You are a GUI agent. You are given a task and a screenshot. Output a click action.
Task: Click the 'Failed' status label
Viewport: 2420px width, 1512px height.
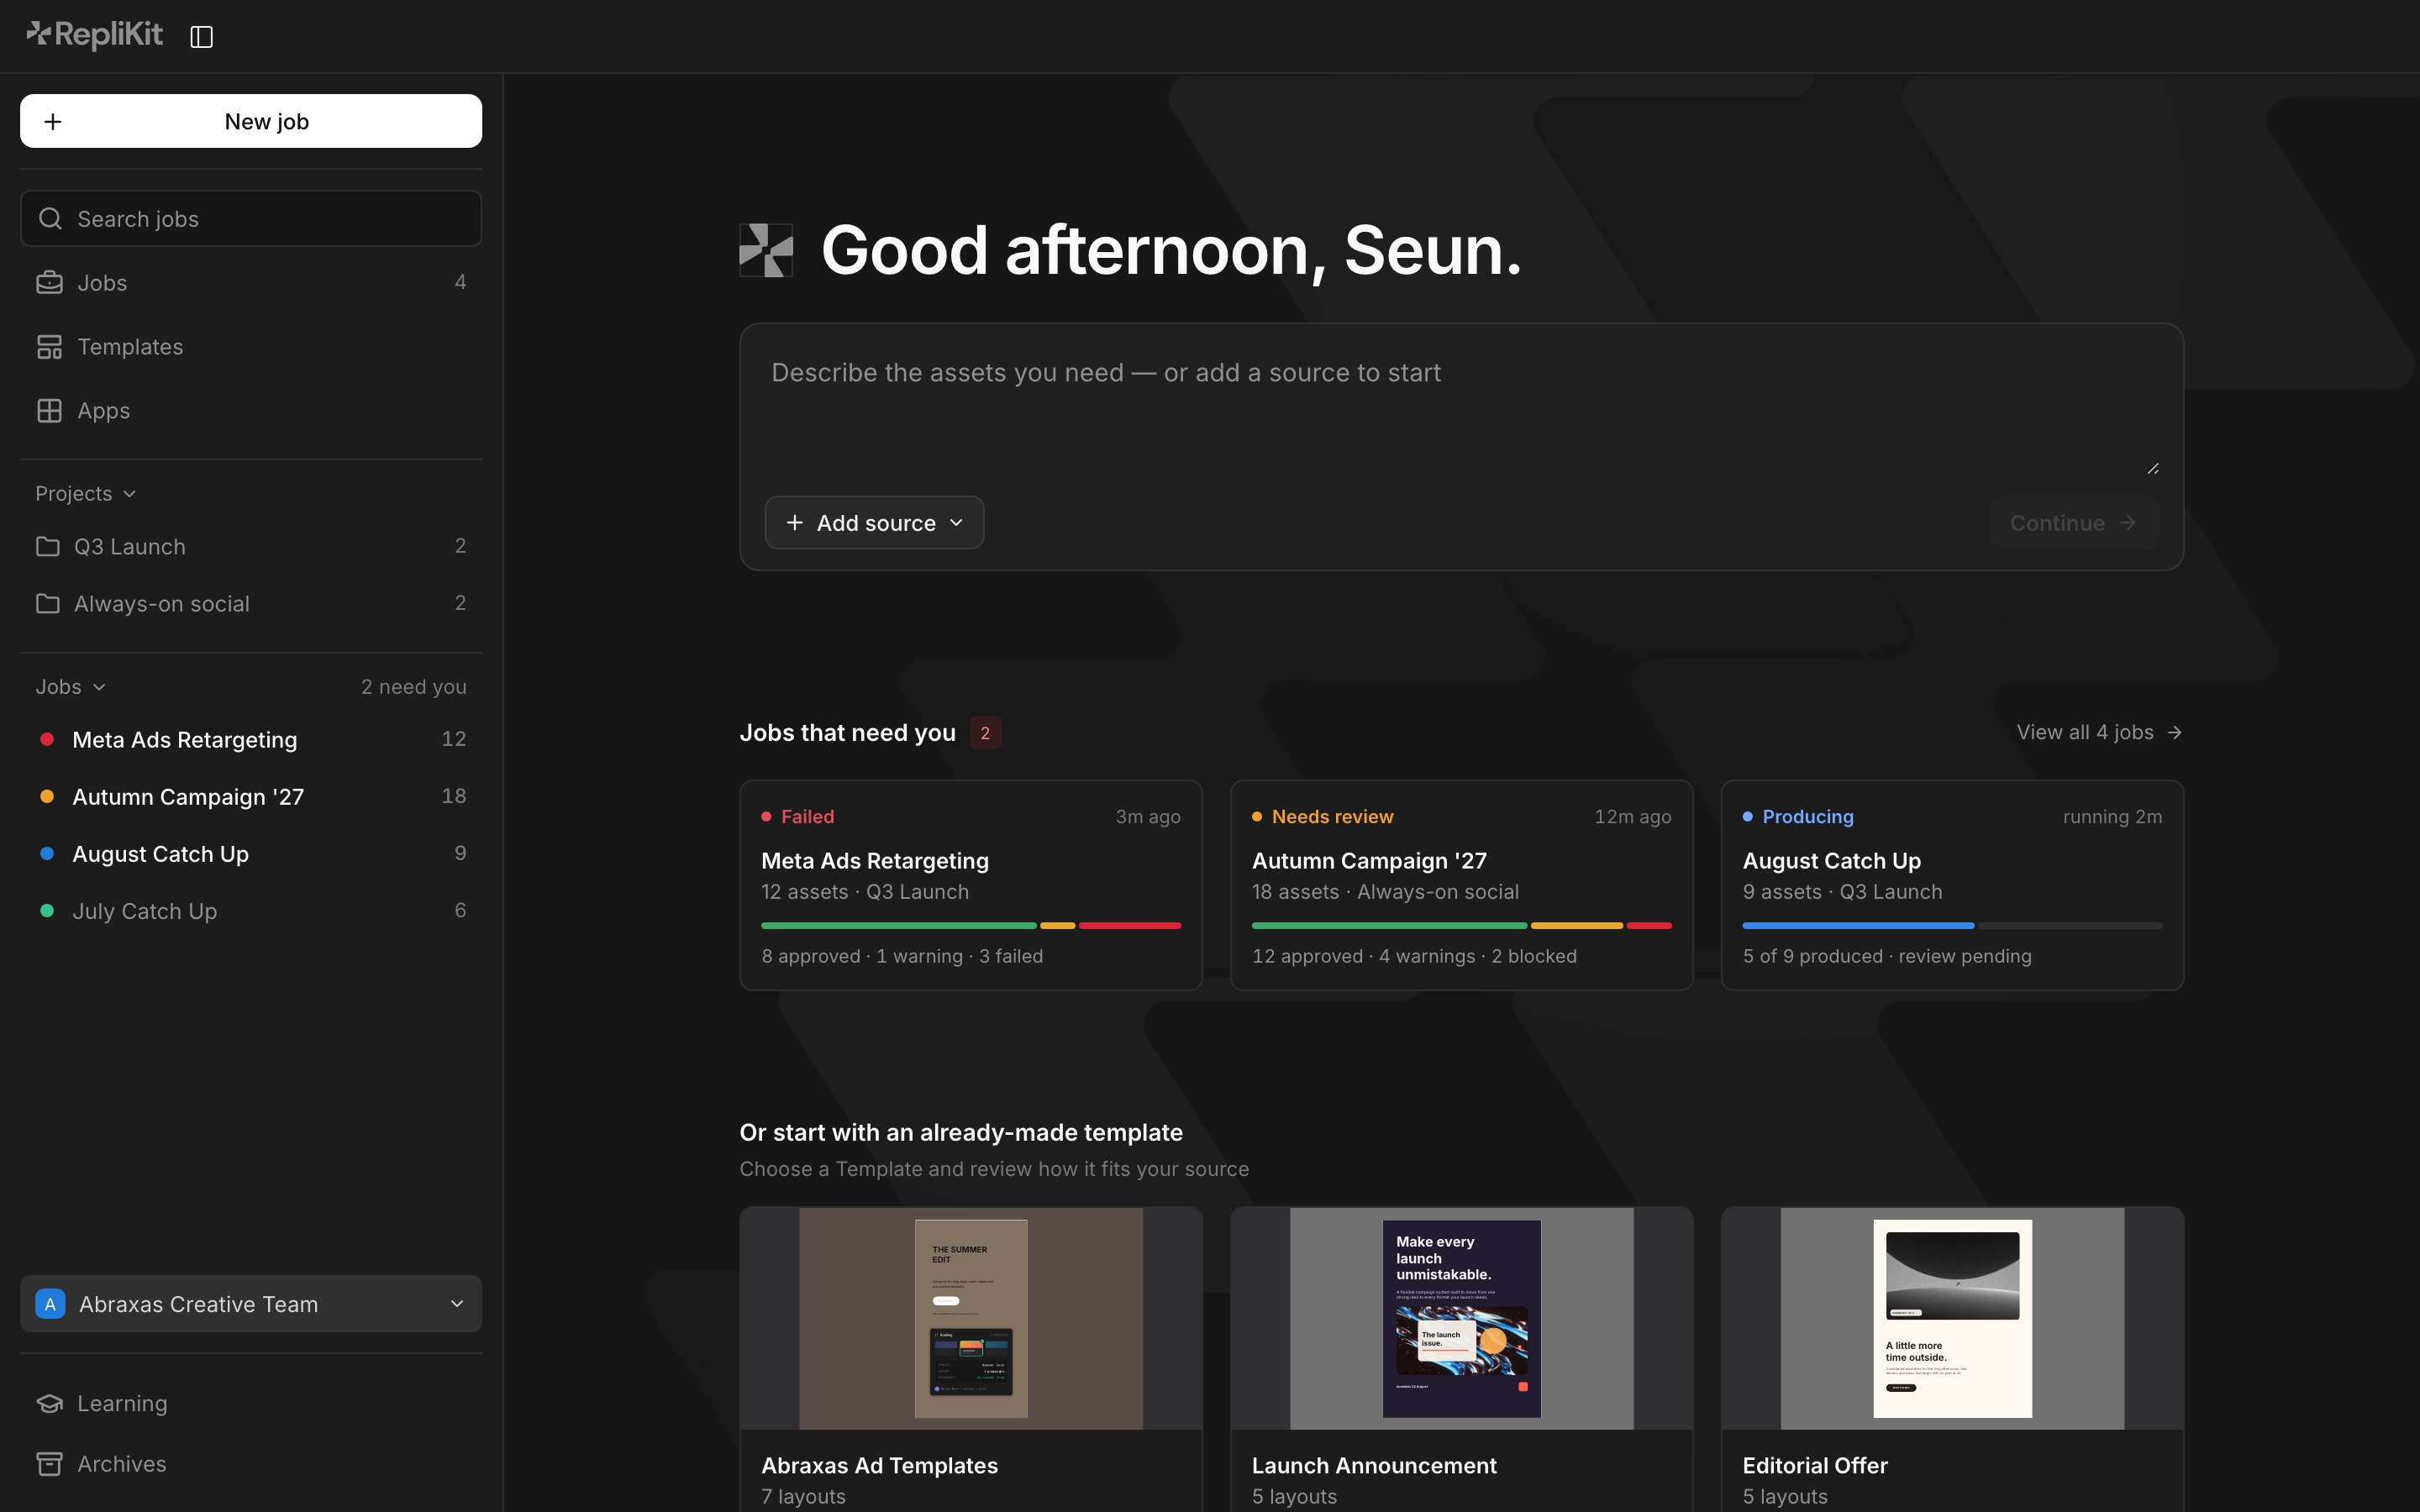coord(807,817)
